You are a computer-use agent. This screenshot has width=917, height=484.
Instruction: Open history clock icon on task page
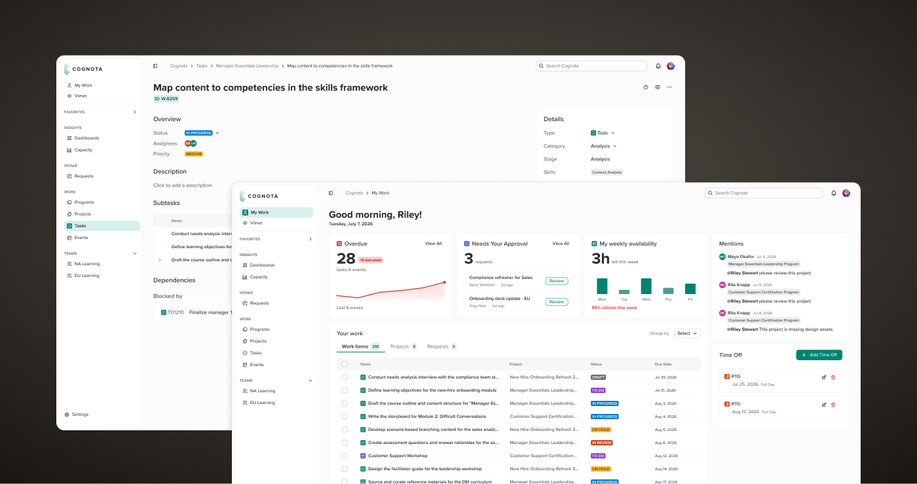646,87
